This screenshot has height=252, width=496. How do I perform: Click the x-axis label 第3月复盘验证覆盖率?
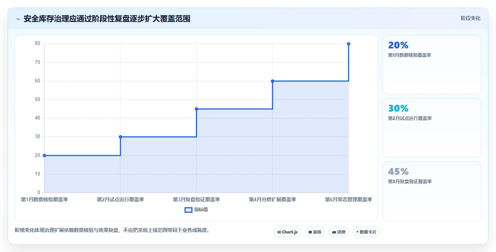click(196, 199)
